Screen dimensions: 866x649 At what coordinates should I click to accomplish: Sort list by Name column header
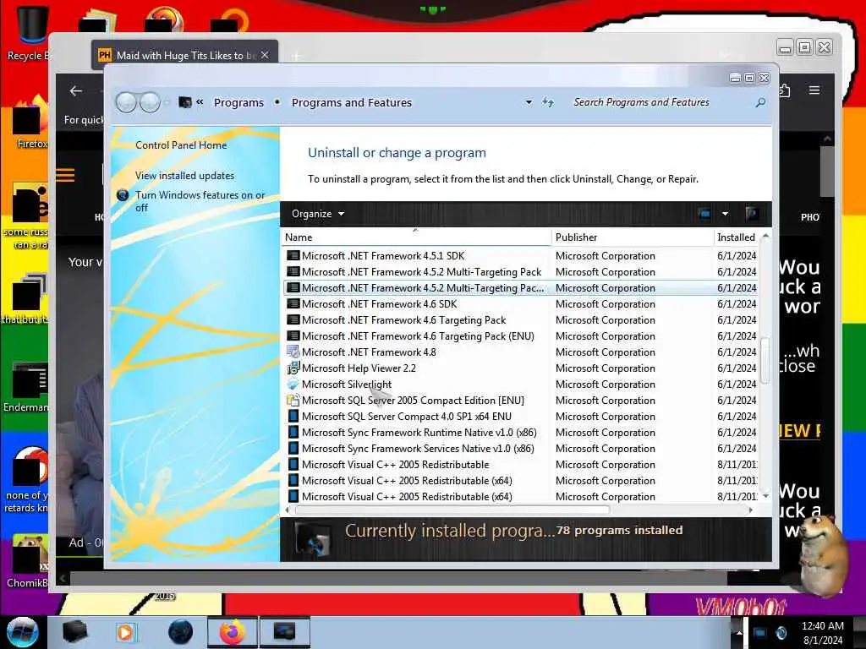416,237
